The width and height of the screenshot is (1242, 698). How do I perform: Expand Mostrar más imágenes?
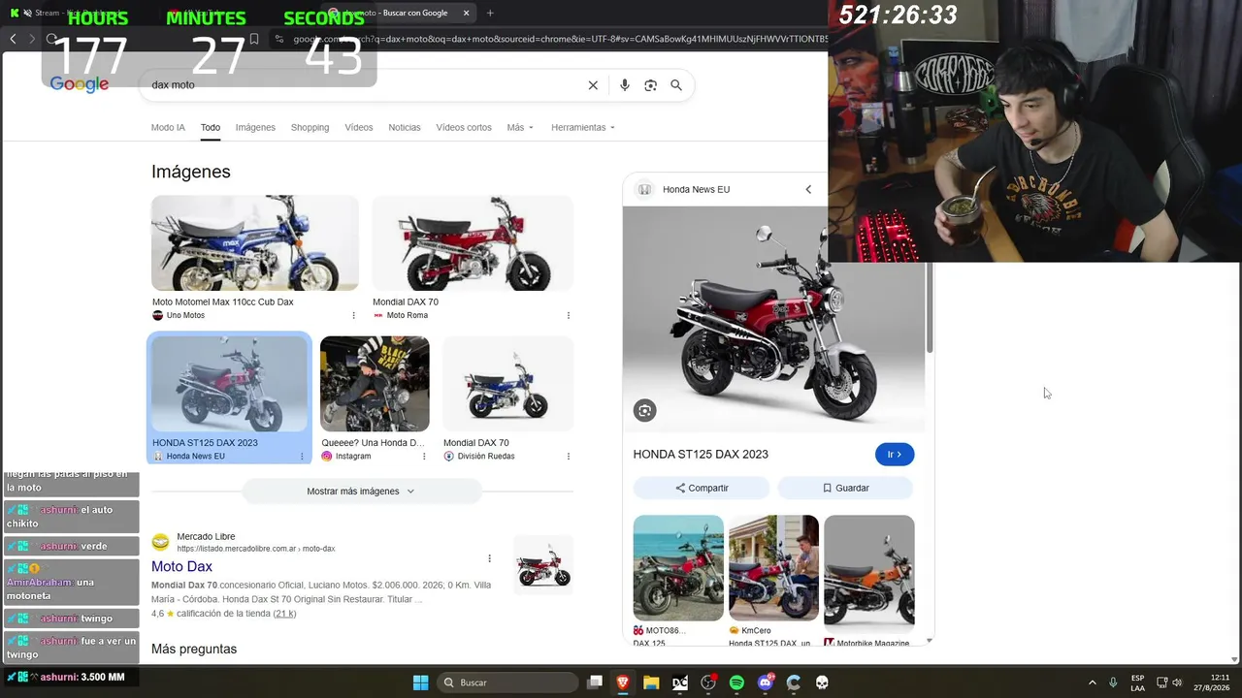(x=361, y=492)
